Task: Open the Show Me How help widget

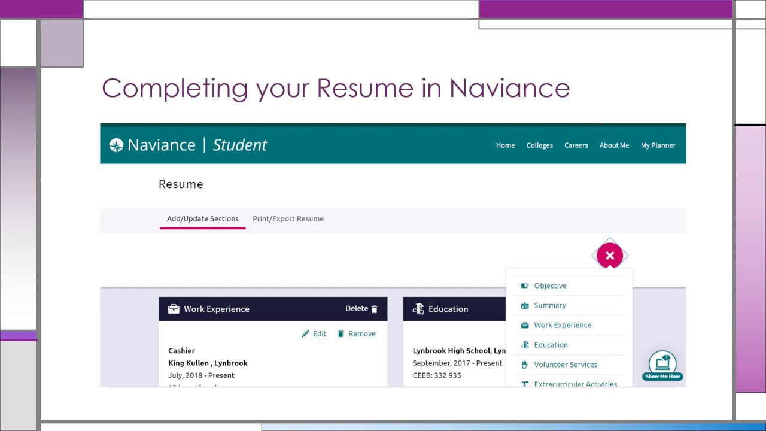Action: [x=662, y=366]
